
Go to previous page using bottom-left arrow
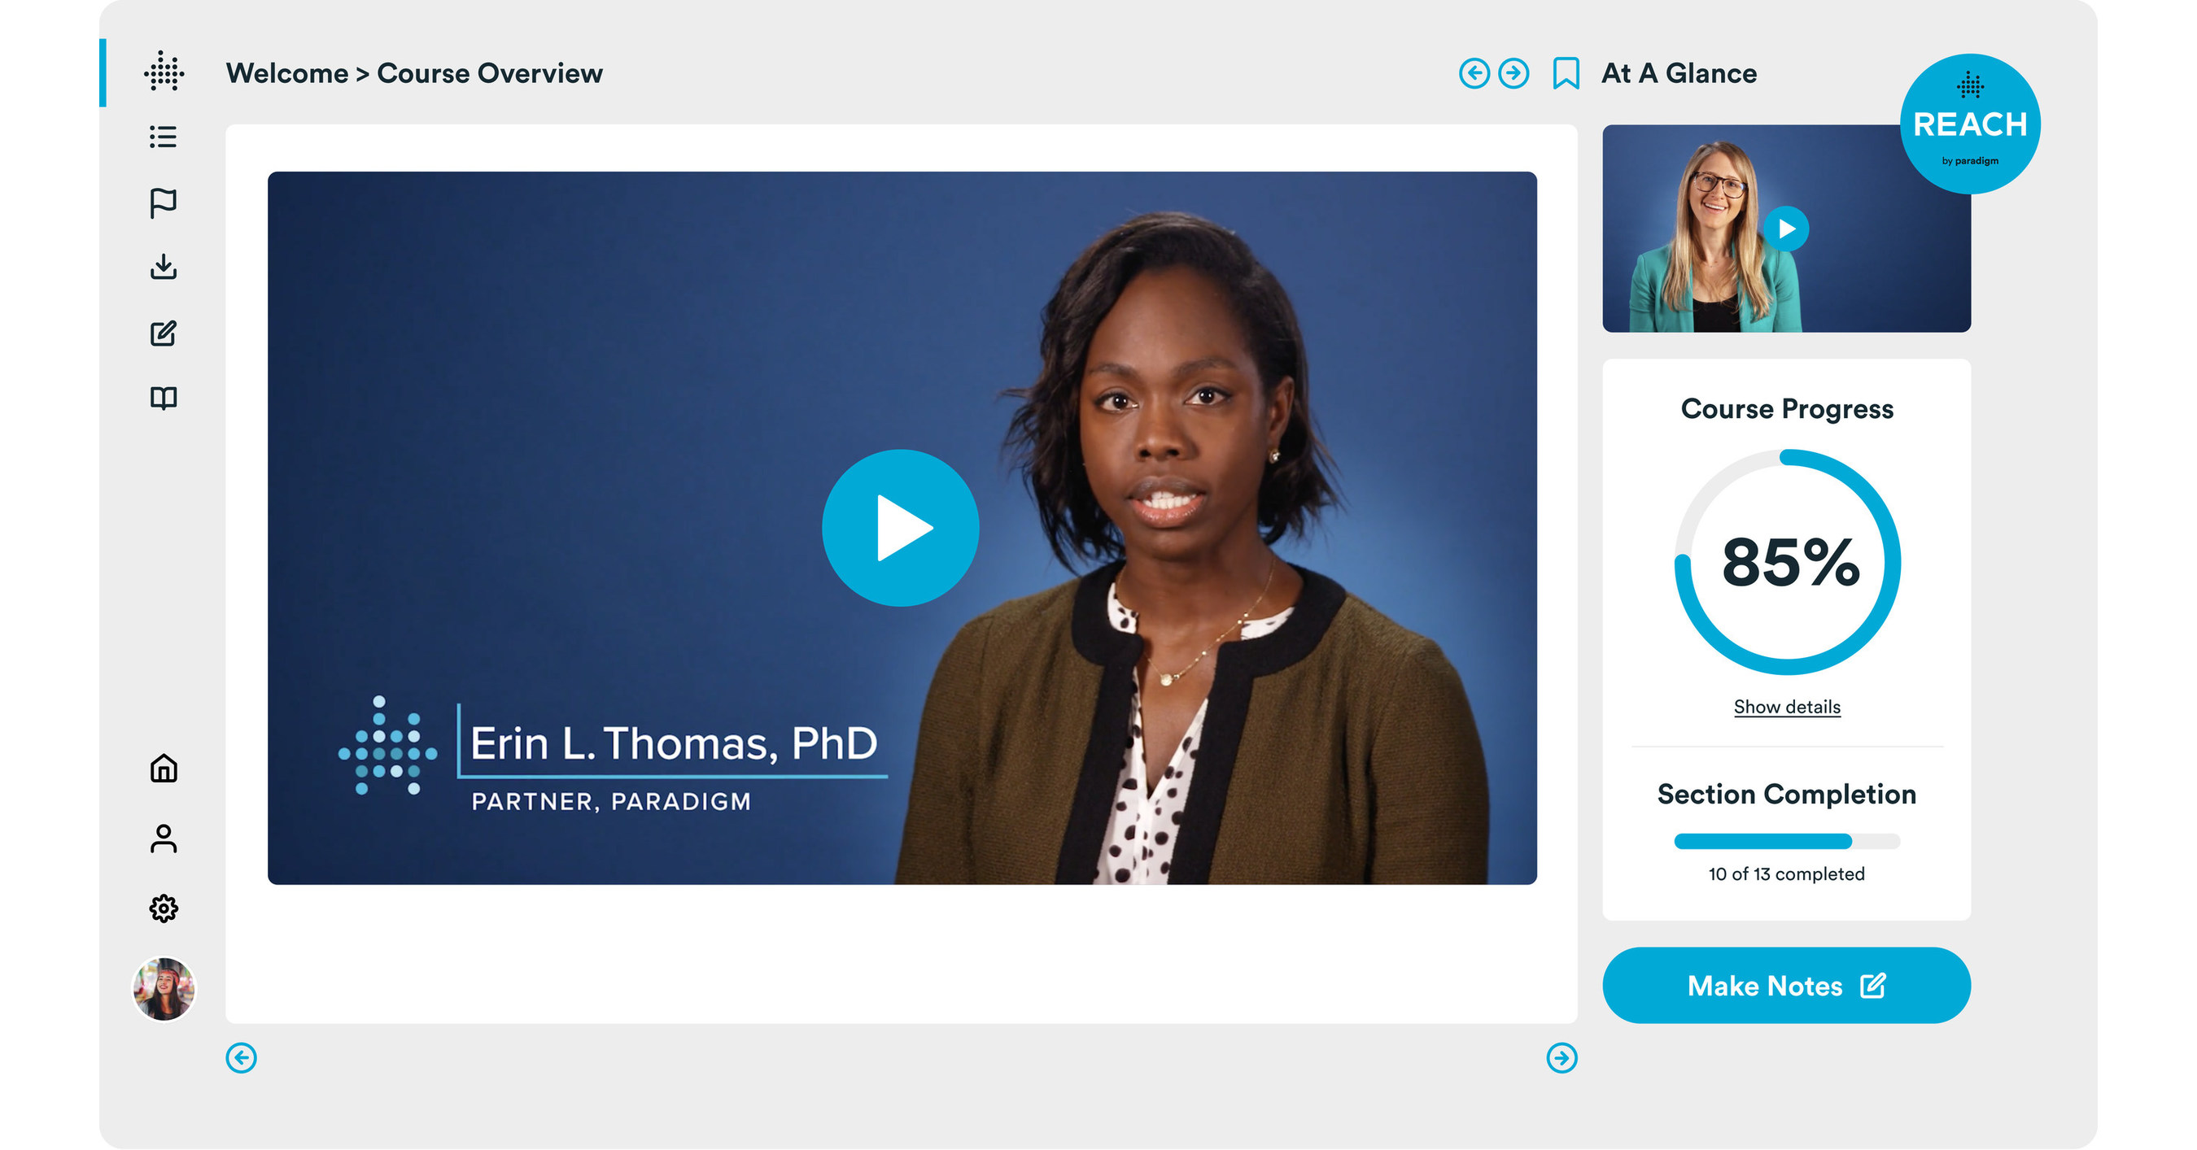point(242,1058)
